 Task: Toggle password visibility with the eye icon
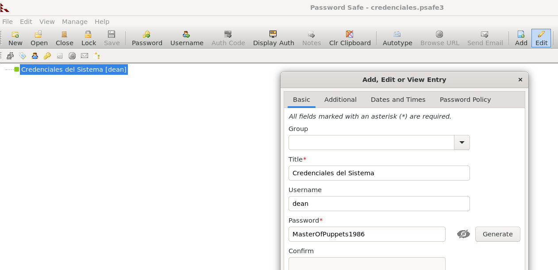click(463, 234)
